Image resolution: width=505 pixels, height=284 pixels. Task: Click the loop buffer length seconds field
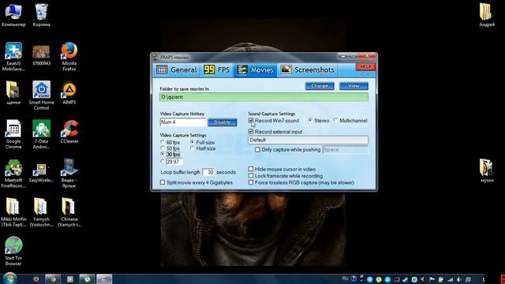click(x=208, y=172)
